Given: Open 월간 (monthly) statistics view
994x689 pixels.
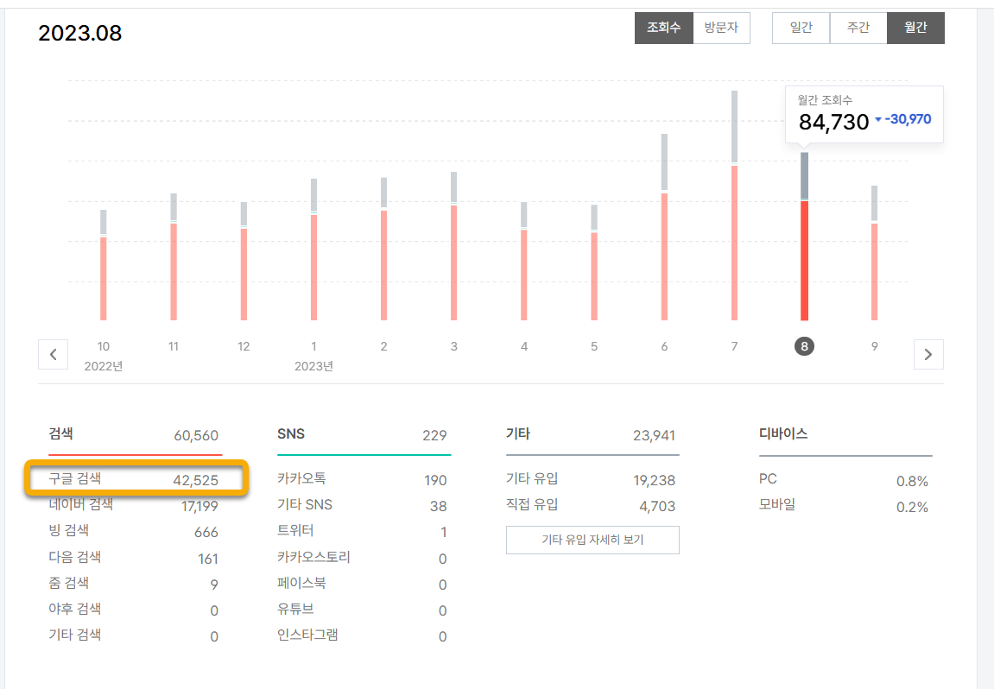Looking at the screenshot, I should click(x=915, y=28).
